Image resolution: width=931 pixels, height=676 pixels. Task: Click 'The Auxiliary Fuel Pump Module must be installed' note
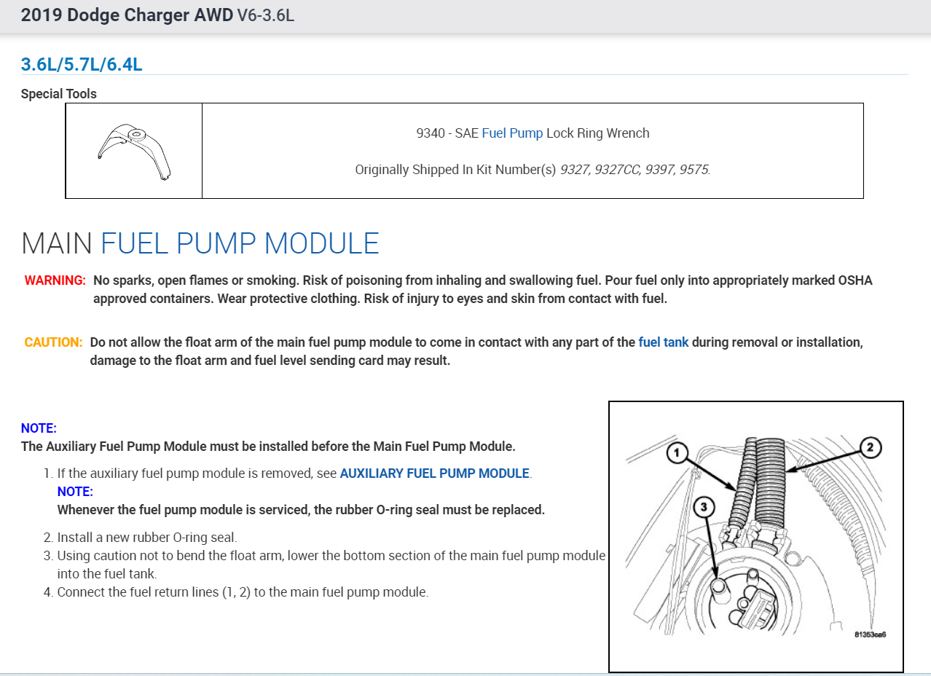(268, 447)
